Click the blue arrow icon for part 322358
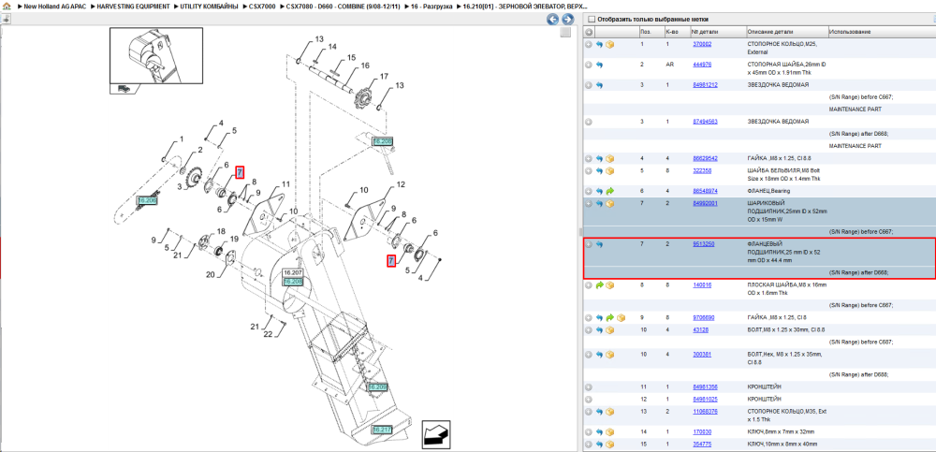Viewport: 936px width, 452px height. [x=599, y=170]
